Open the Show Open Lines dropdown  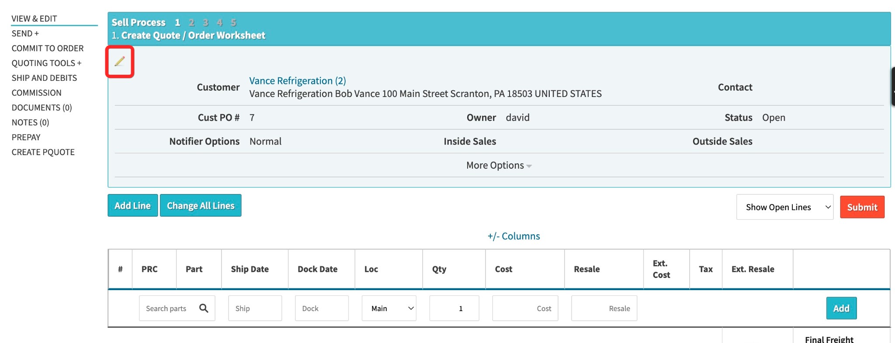point(785,207)
